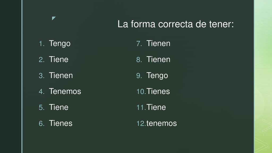Click the list number '12.'
The image size is (272, 153).
[141, 124]
